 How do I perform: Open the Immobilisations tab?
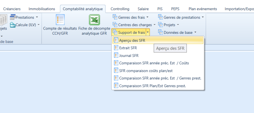pos(42,9)
